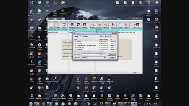Click the create new folder icon in save dialog

[108, 36]
